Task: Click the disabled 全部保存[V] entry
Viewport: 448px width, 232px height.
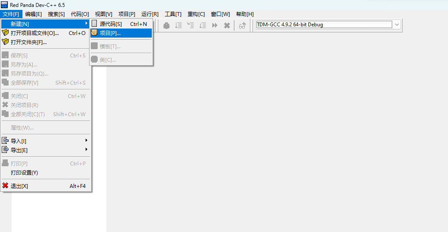Action: pos(46,83)
